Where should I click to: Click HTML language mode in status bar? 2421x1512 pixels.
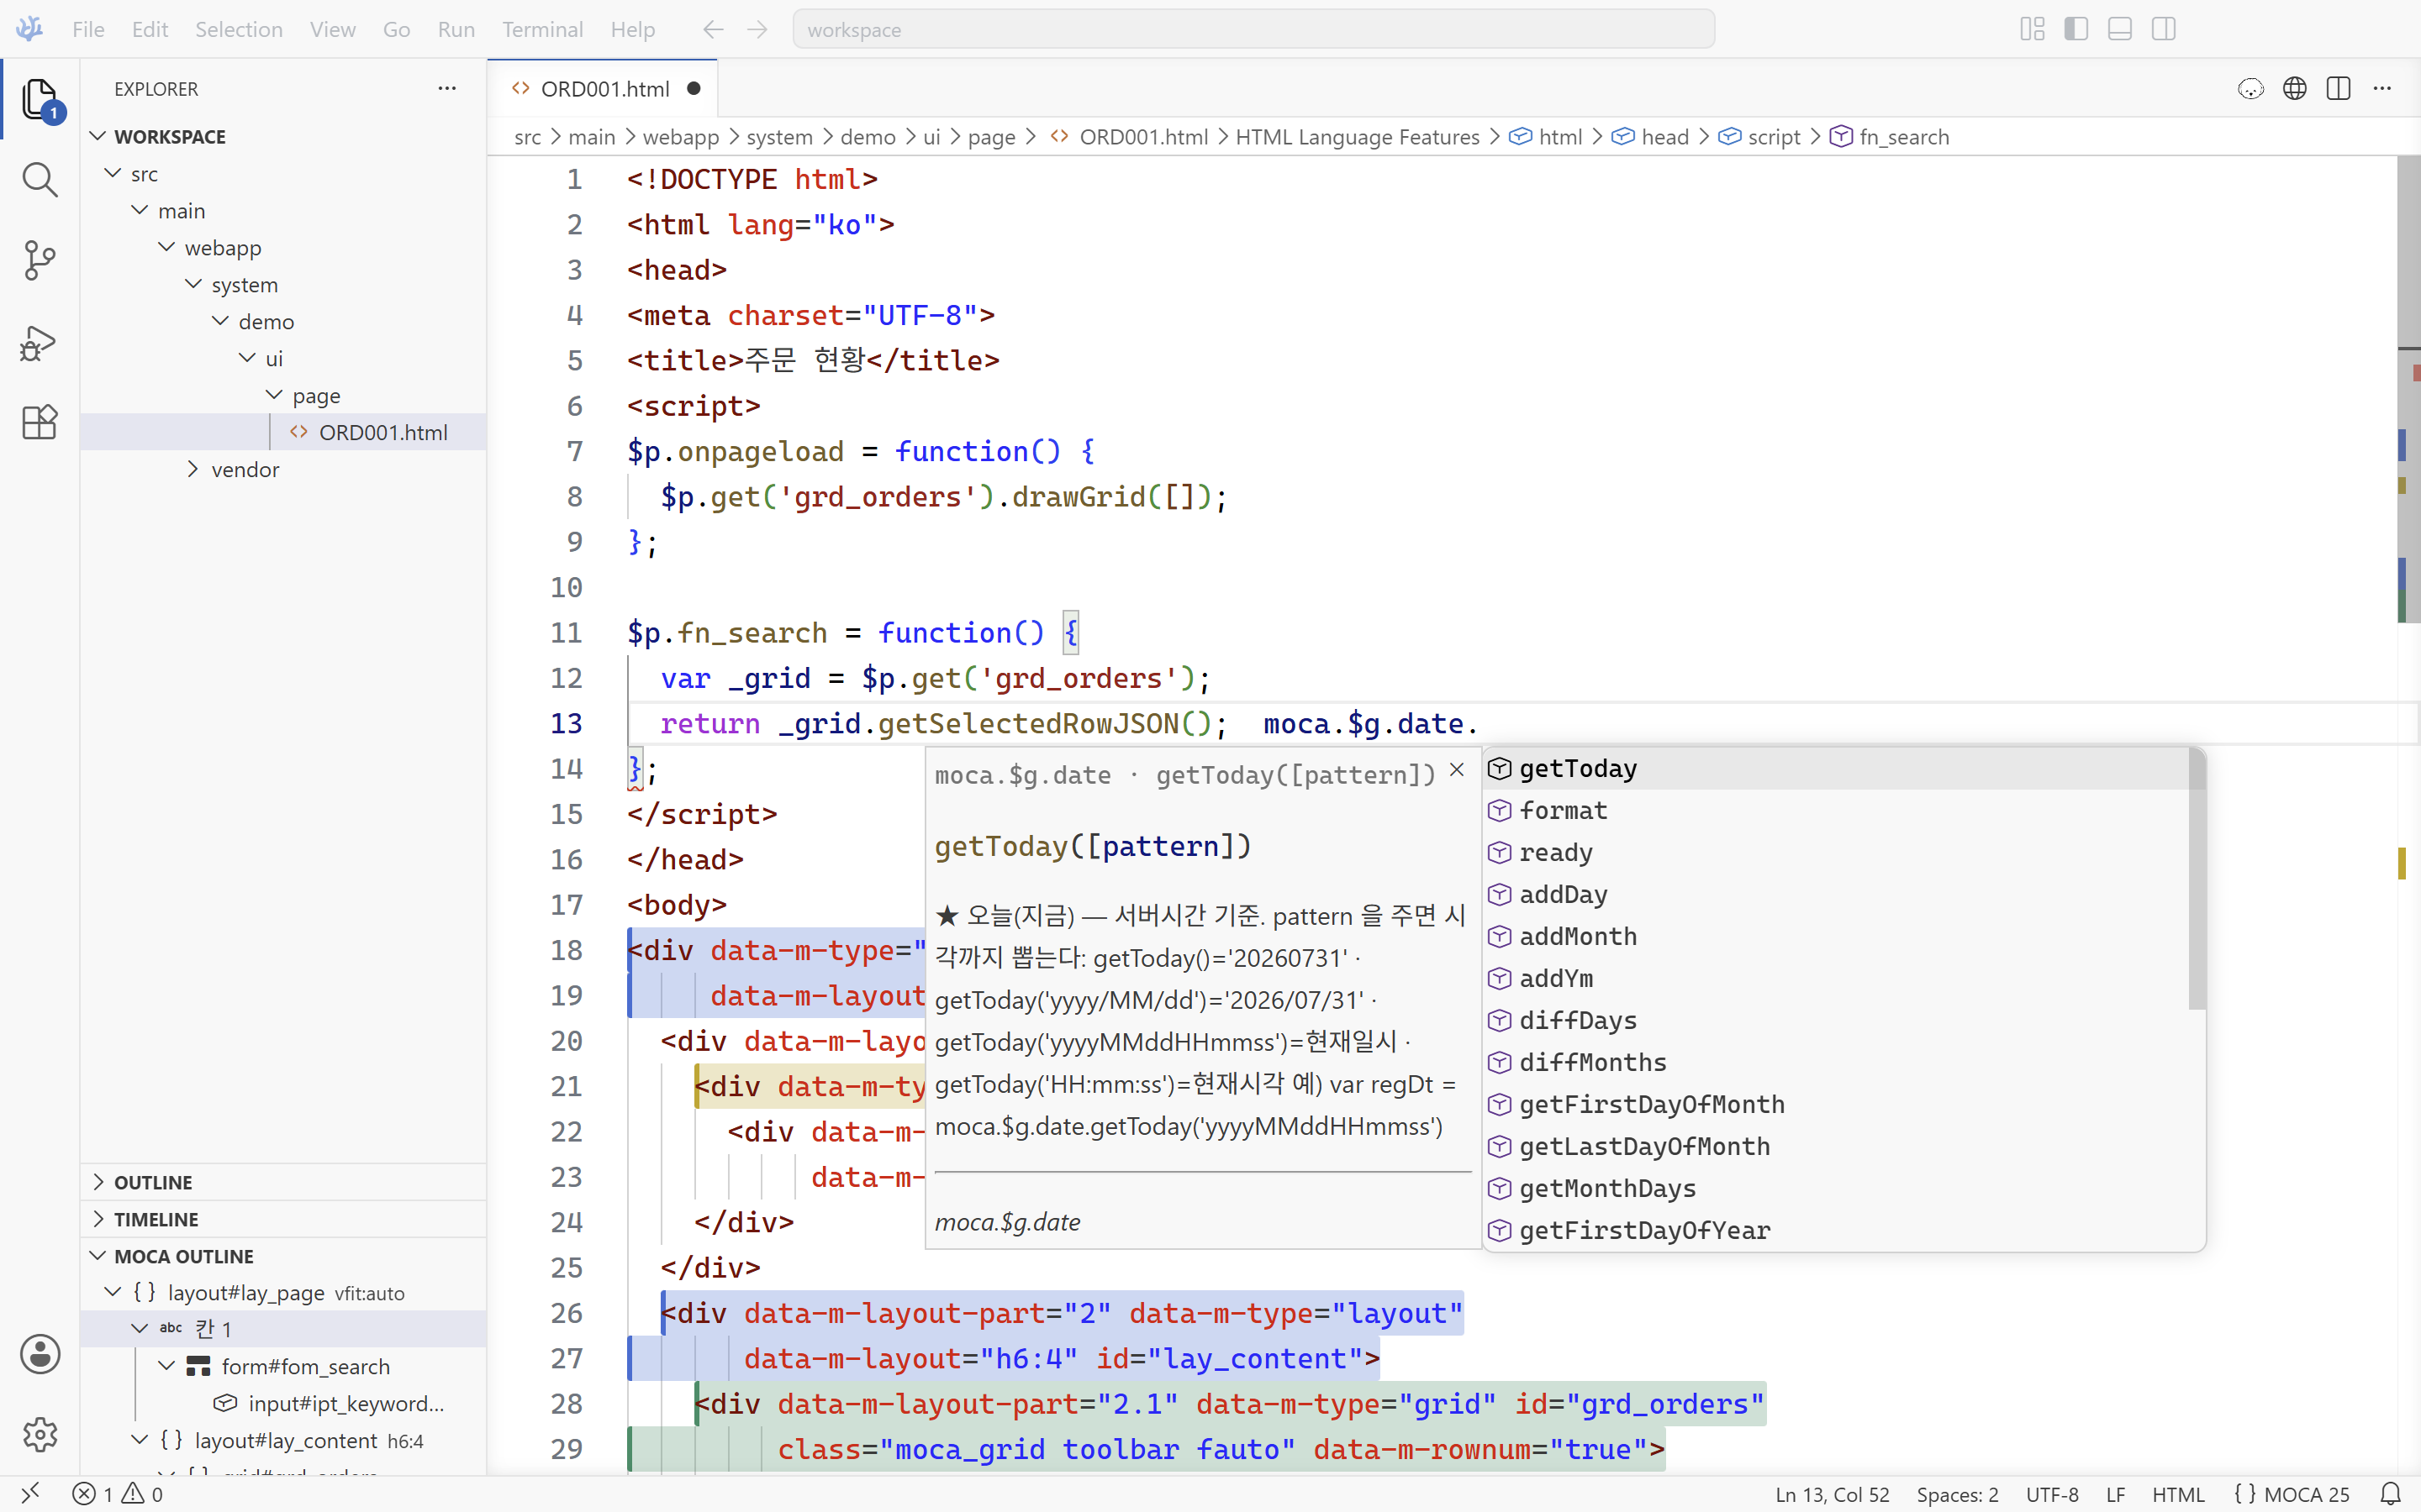(x=2178, y=1494)
